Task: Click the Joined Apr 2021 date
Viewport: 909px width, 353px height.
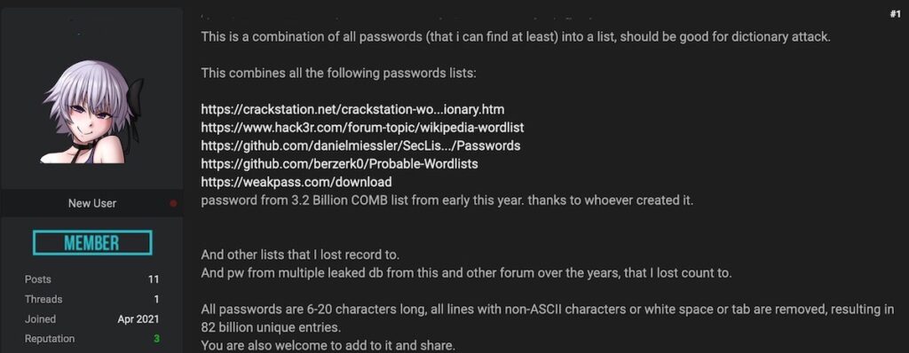Action: pyautogui.click(x=138, y=318)
